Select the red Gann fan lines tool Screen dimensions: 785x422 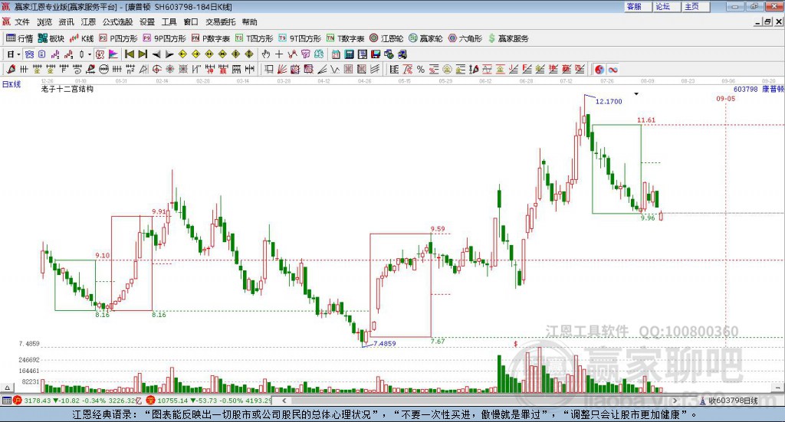coord(282,70)
